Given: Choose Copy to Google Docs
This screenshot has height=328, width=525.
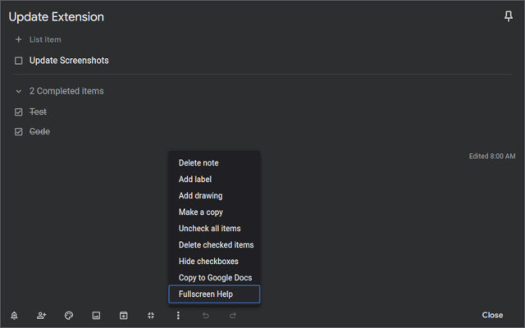Looking at the screenshot, I should 215,278.
